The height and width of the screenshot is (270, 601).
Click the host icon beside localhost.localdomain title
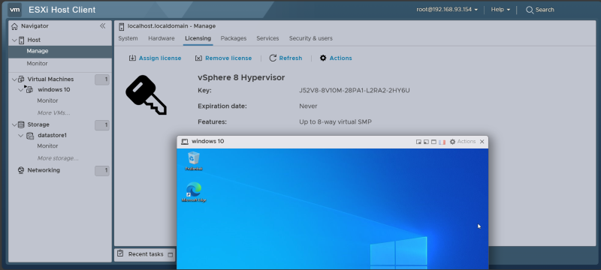[122, 26]
